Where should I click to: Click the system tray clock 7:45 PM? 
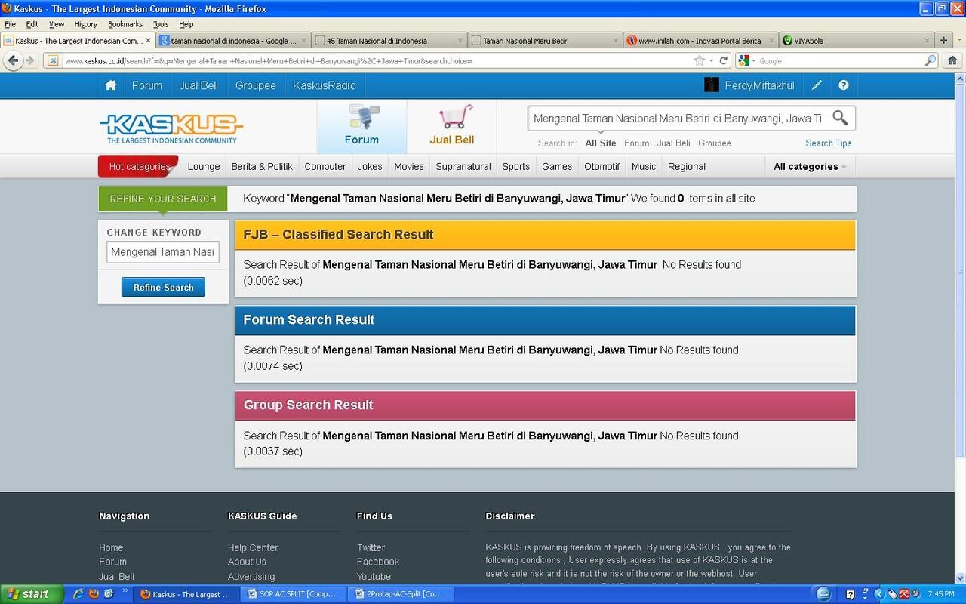point(940,594)
